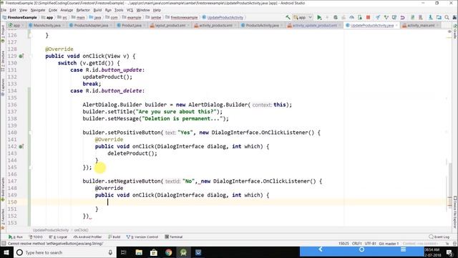
Task: Open Microsoft Store from taskbar
Action: point(154,252)
